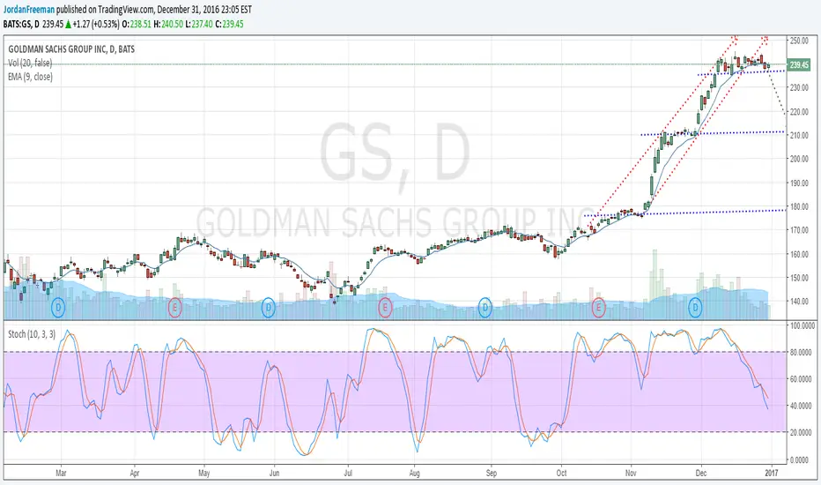Click the 140.00 price axis label
This screenshot has height=485, width=821.
(799, 302)
